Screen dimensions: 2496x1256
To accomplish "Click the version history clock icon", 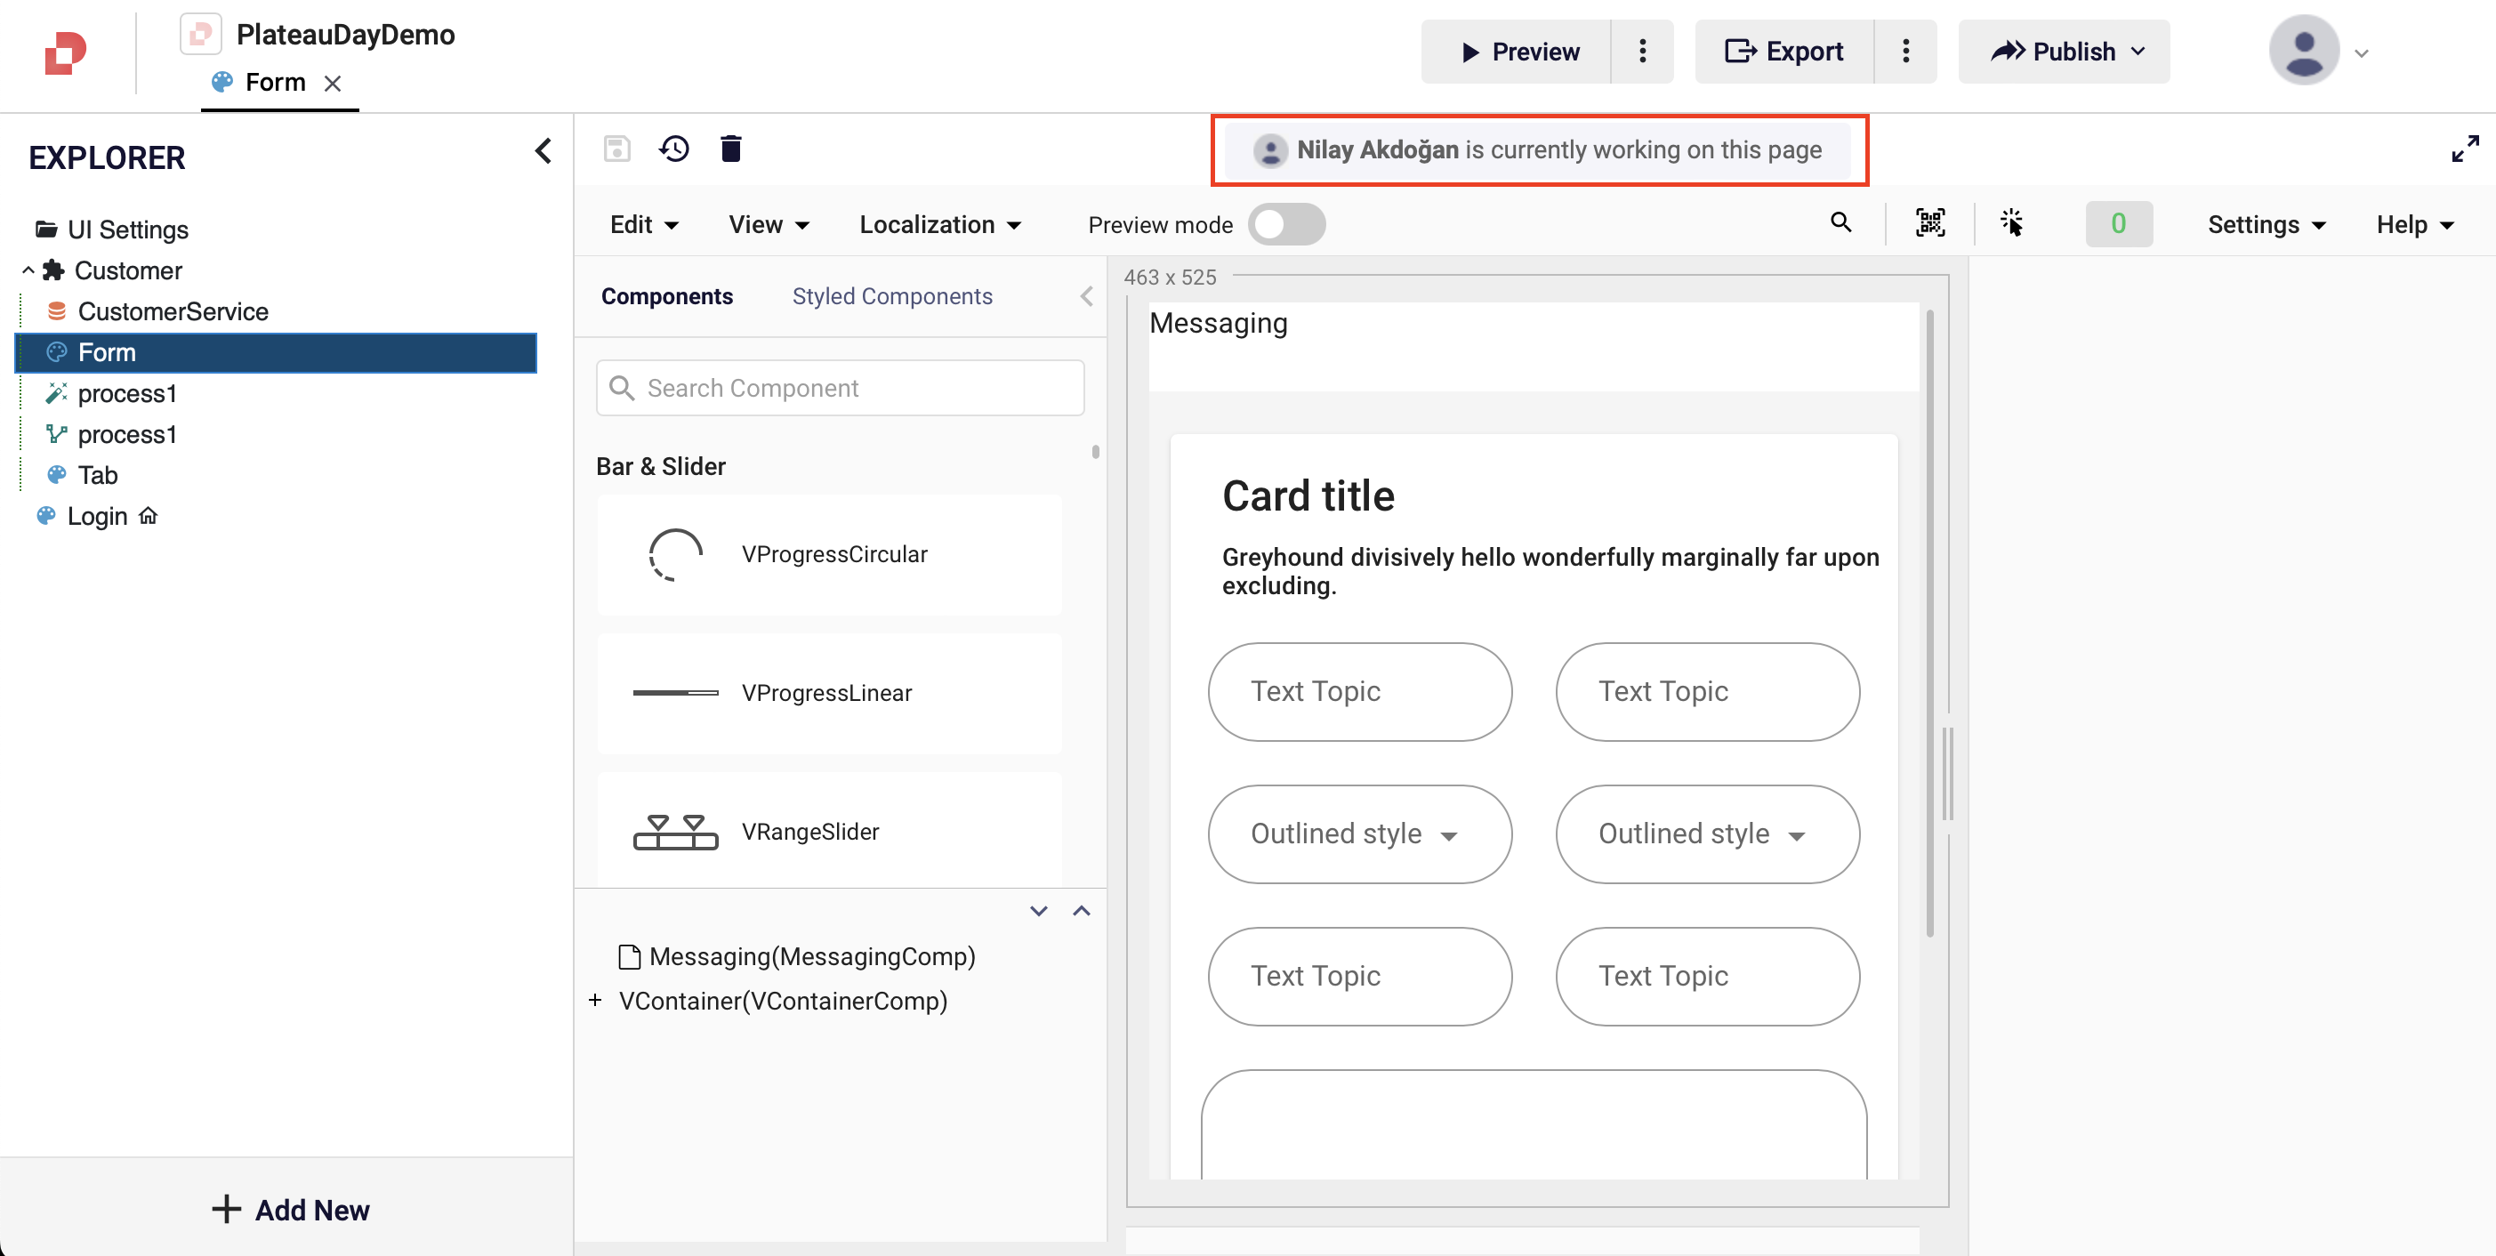I will (x=674, y=149).
